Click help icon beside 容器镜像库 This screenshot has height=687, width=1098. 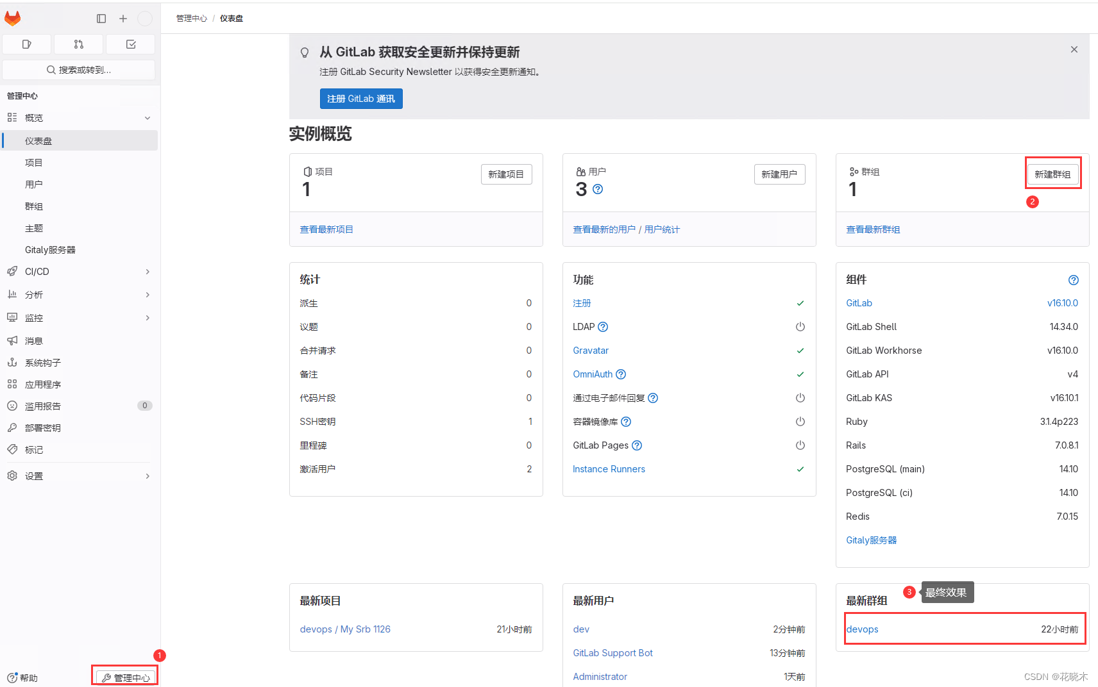pos(626,422)
